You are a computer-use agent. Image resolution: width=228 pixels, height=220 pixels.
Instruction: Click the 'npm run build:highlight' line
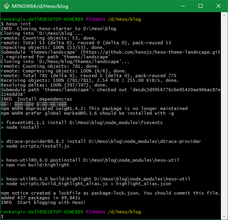[35, 165]
